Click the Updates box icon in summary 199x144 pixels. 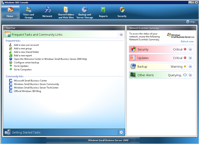point(133,58)
